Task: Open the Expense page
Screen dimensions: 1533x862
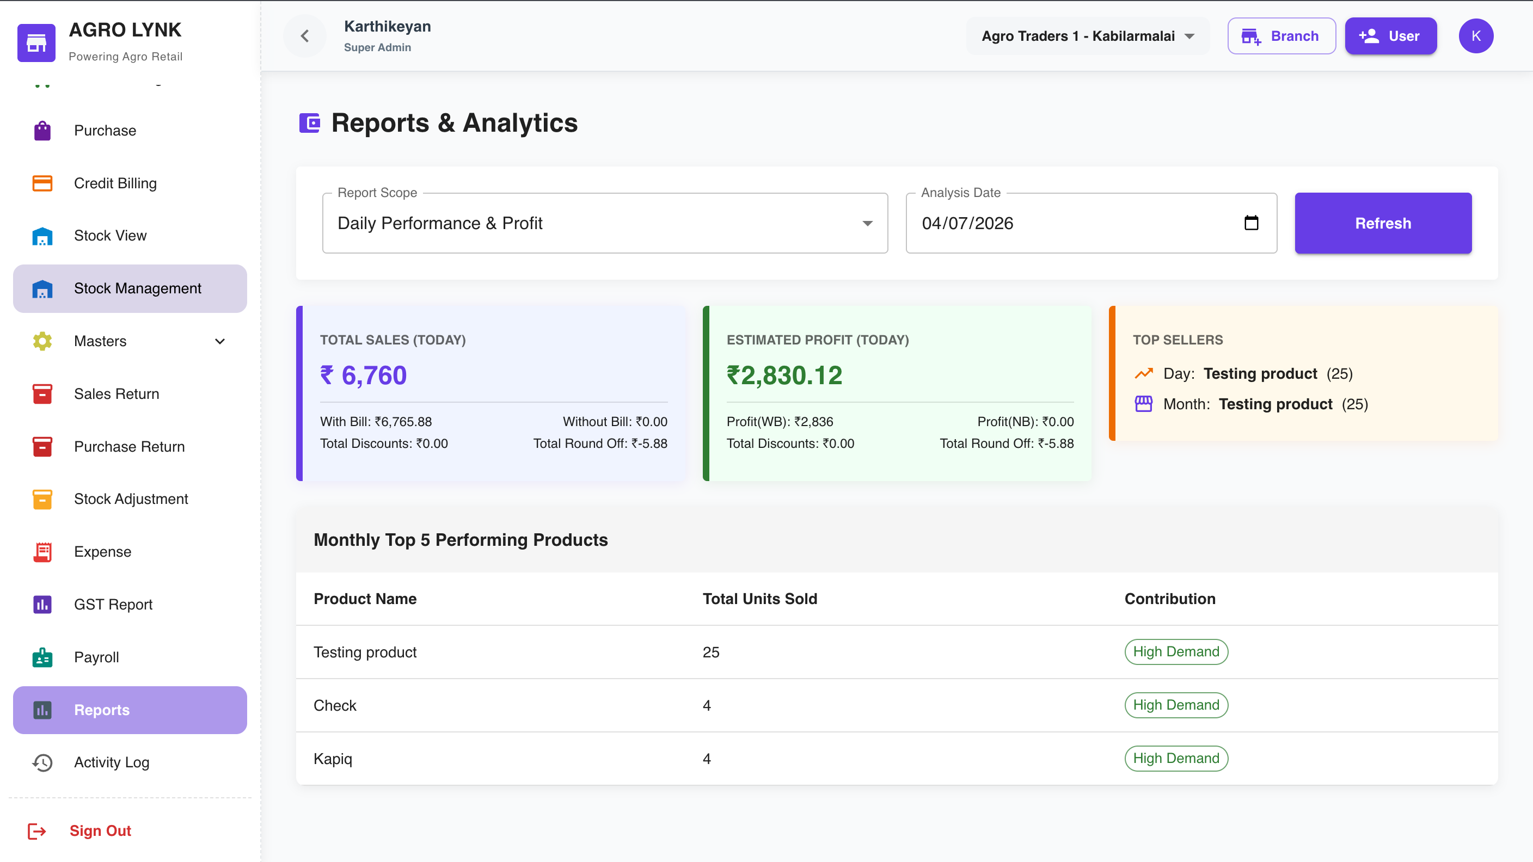Action: pos(130,552)
